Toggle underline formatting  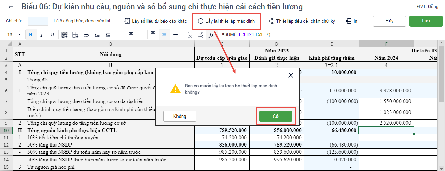pos(52,34)
